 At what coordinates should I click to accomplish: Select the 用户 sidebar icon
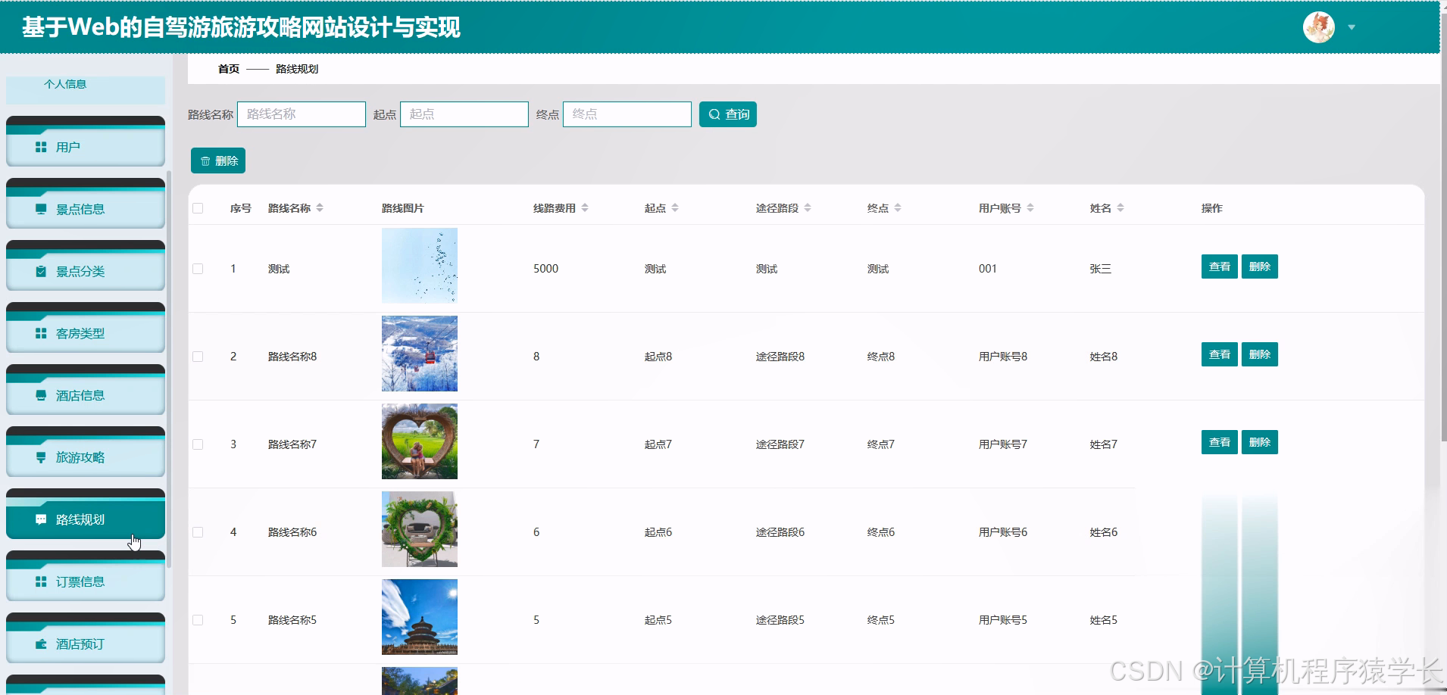click(41, 147)
